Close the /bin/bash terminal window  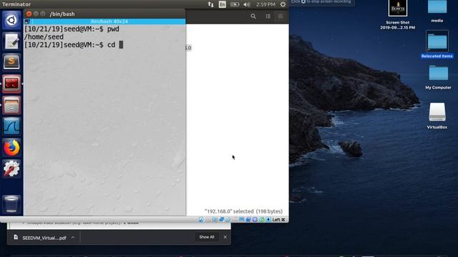tap(29, 14)
